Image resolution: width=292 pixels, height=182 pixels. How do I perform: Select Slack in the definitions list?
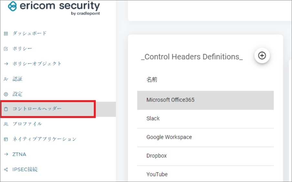[205, 119]
